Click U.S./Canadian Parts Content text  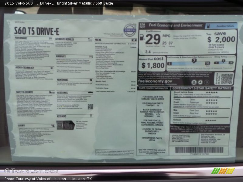(x=152, y=104)
